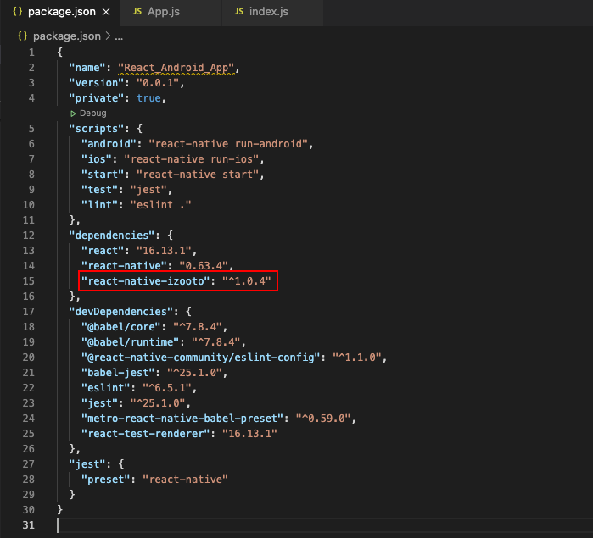Image resolution: width=593 pixels, height=538 pixels.
Task: Click the JSON braces icon on package.json tab
Action: 18,12
